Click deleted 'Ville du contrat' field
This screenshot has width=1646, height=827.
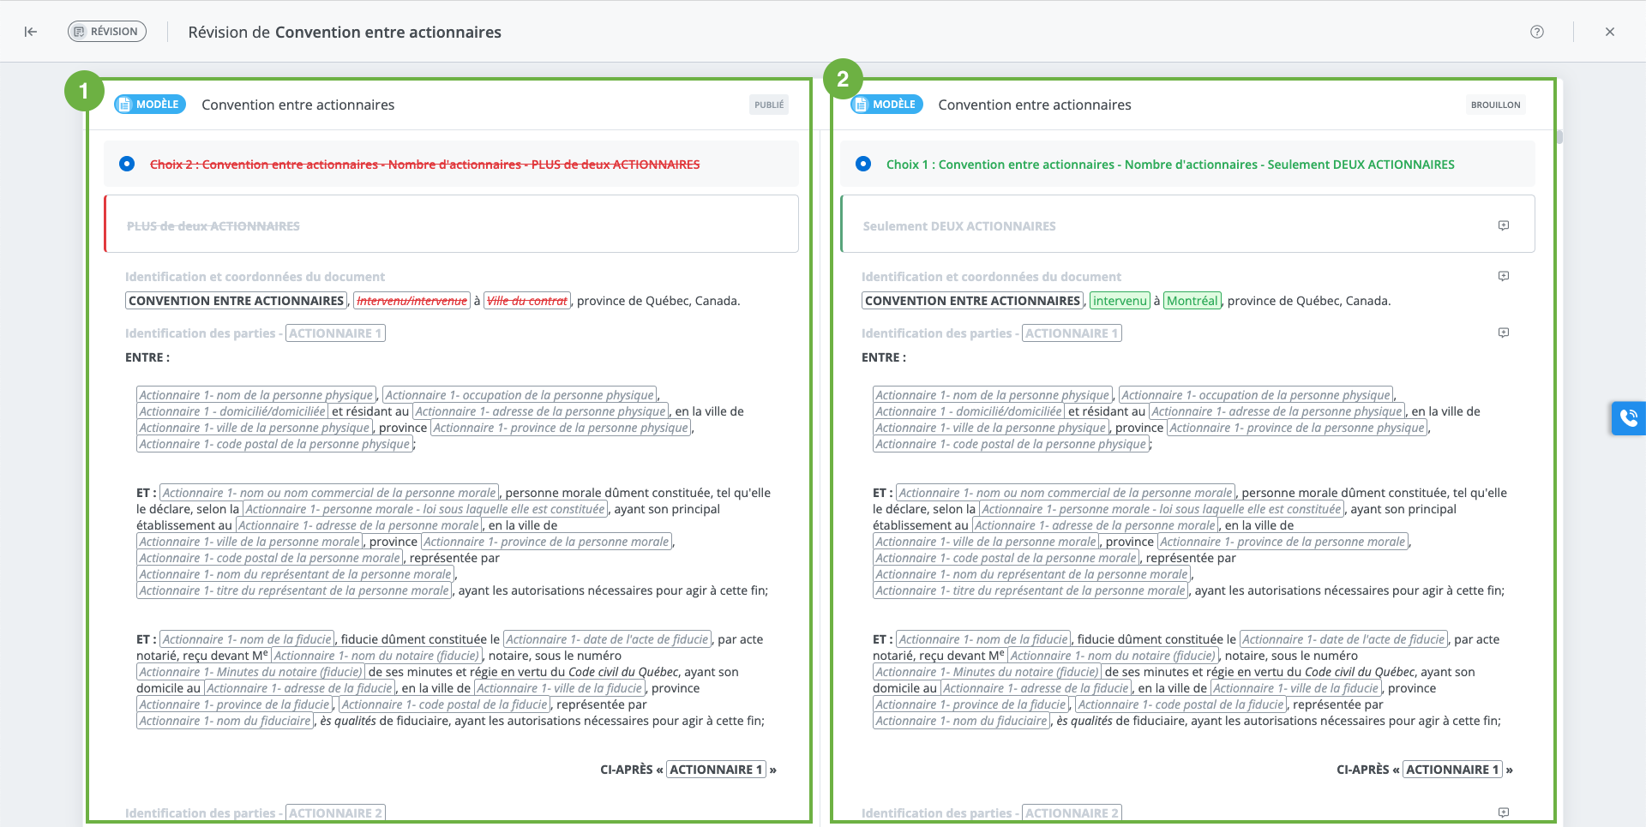point(527,301)
